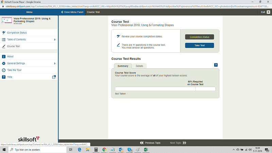This screenshot has height=153, width=272.
Task: Switch to the Details tab
Action: pyautogui.click(x=139, y=66)
